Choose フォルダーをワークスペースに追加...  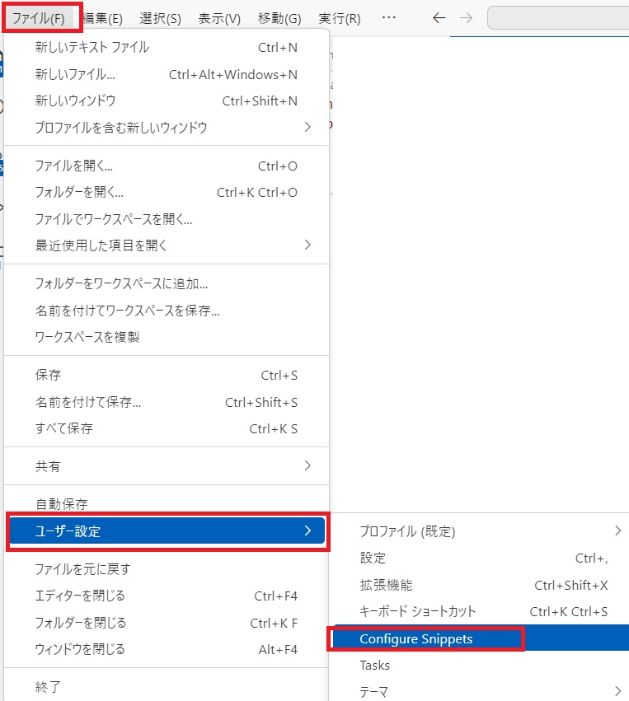coord(167,283)
